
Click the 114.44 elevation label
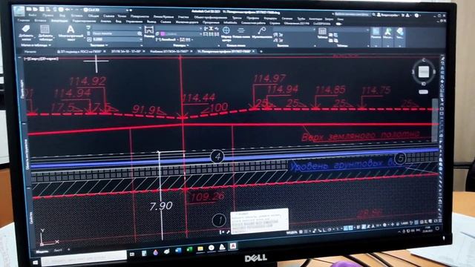pyautogui.click(x=199, y=97)
